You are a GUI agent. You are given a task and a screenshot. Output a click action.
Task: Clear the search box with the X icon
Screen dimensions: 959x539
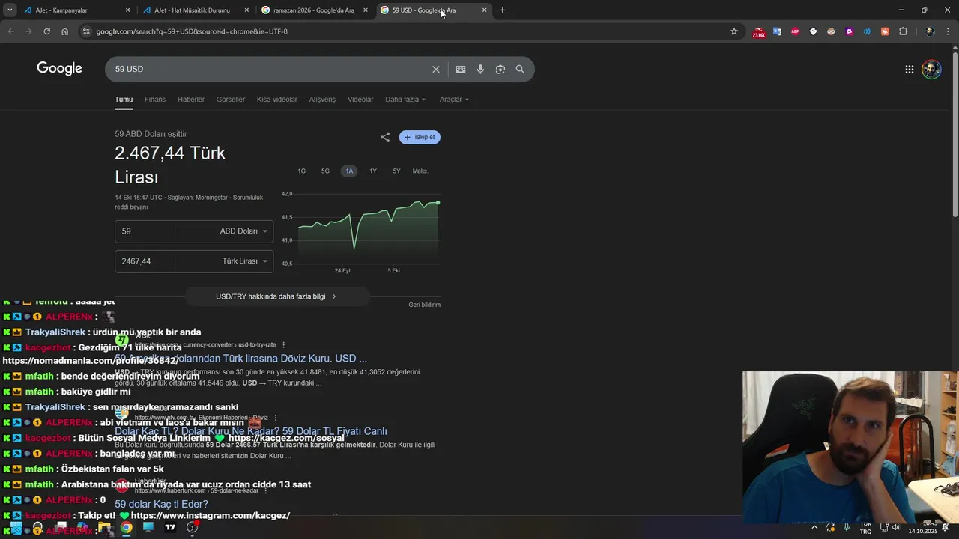435,69
